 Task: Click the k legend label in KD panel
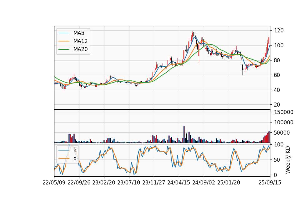pyautogui.click(x=75, y=150)
